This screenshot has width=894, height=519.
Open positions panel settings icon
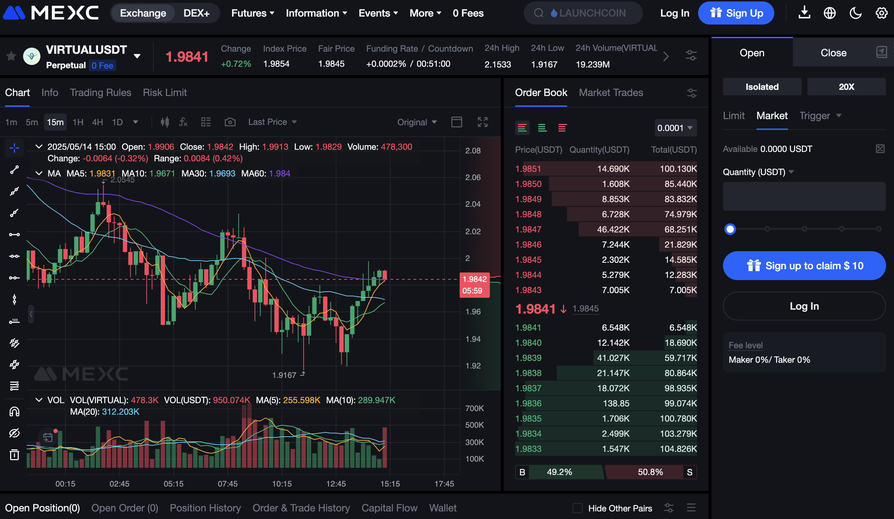click(669, 508)
